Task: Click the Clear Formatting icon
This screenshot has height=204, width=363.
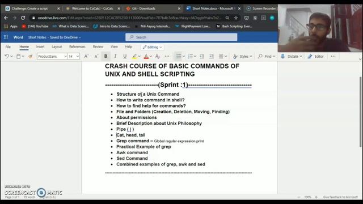Action: click(x=158, y=56)
